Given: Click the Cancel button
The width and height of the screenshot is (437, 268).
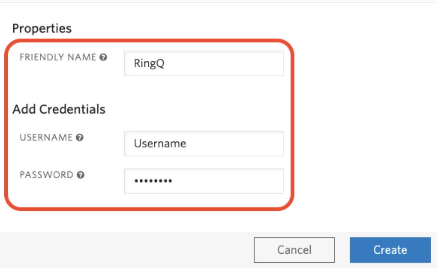Looking at the screenshot, I should pyautogui.click(x=294, y=250).
